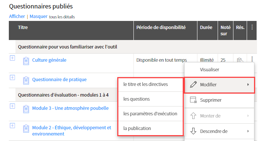Click clipboard icon beside Questionnaire de pratique
Screen dimensions: 268x141
[26, 80]
